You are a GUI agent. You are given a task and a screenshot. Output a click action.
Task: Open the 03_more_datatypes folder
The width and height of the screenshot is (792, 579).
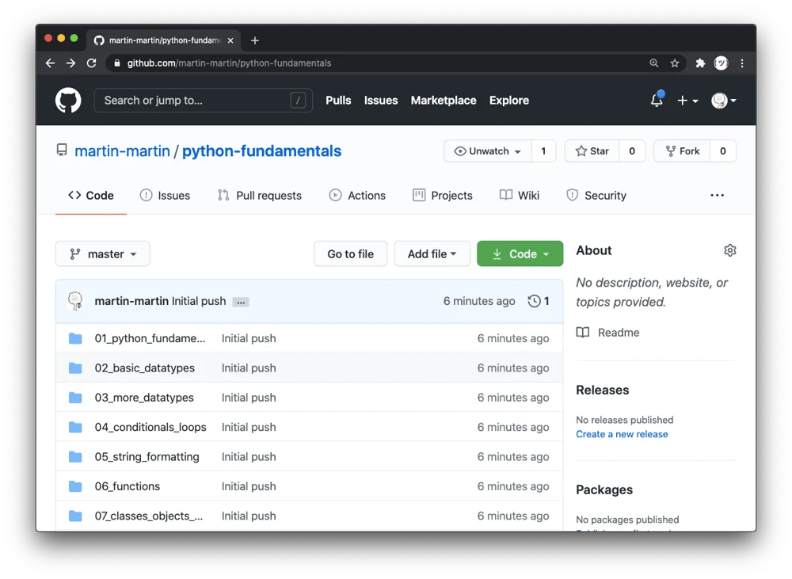click(x=144, y=398)
